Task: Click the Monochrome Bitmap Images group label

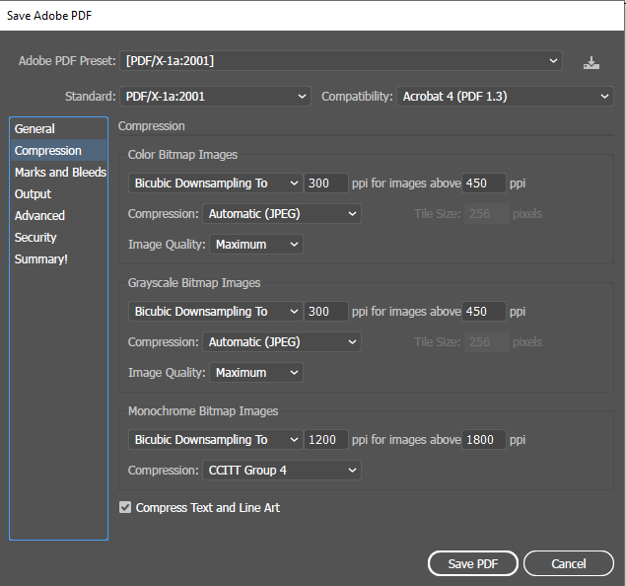Action: pos(203,411)
